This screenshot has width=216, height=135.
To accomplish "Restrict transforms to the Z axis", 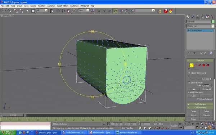I will 110,11.
